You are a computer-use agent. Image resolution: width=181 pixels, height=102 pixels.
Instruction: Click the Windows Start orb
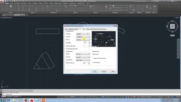coord(3,100)
